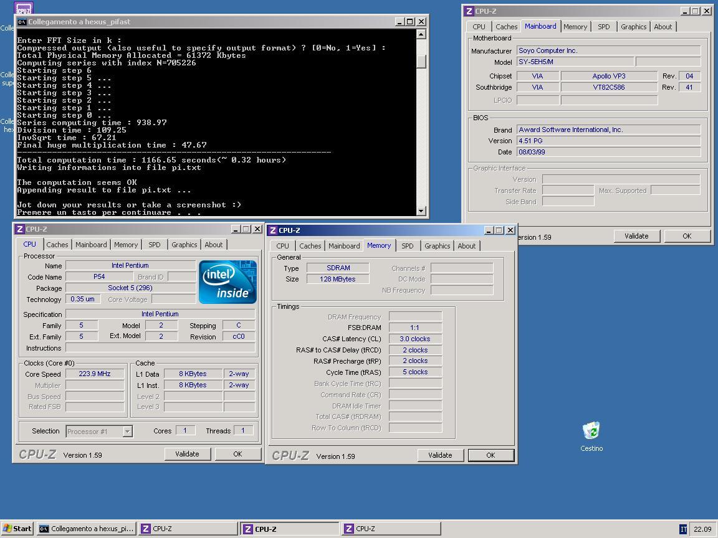Activate the bold active CPU-Z taskbar button
The width and height of the screenshot is (718, 538).
click(x=290, y=529)
